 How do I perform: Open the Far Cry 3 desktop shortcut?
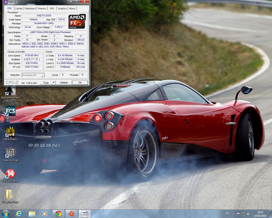coord(10,113)
